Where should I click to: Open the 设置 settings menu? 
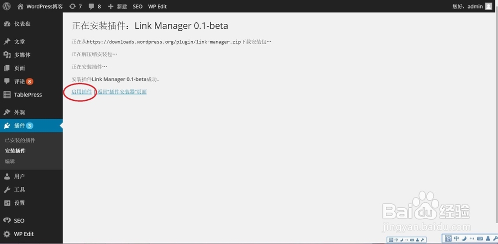tap(19, 203)
